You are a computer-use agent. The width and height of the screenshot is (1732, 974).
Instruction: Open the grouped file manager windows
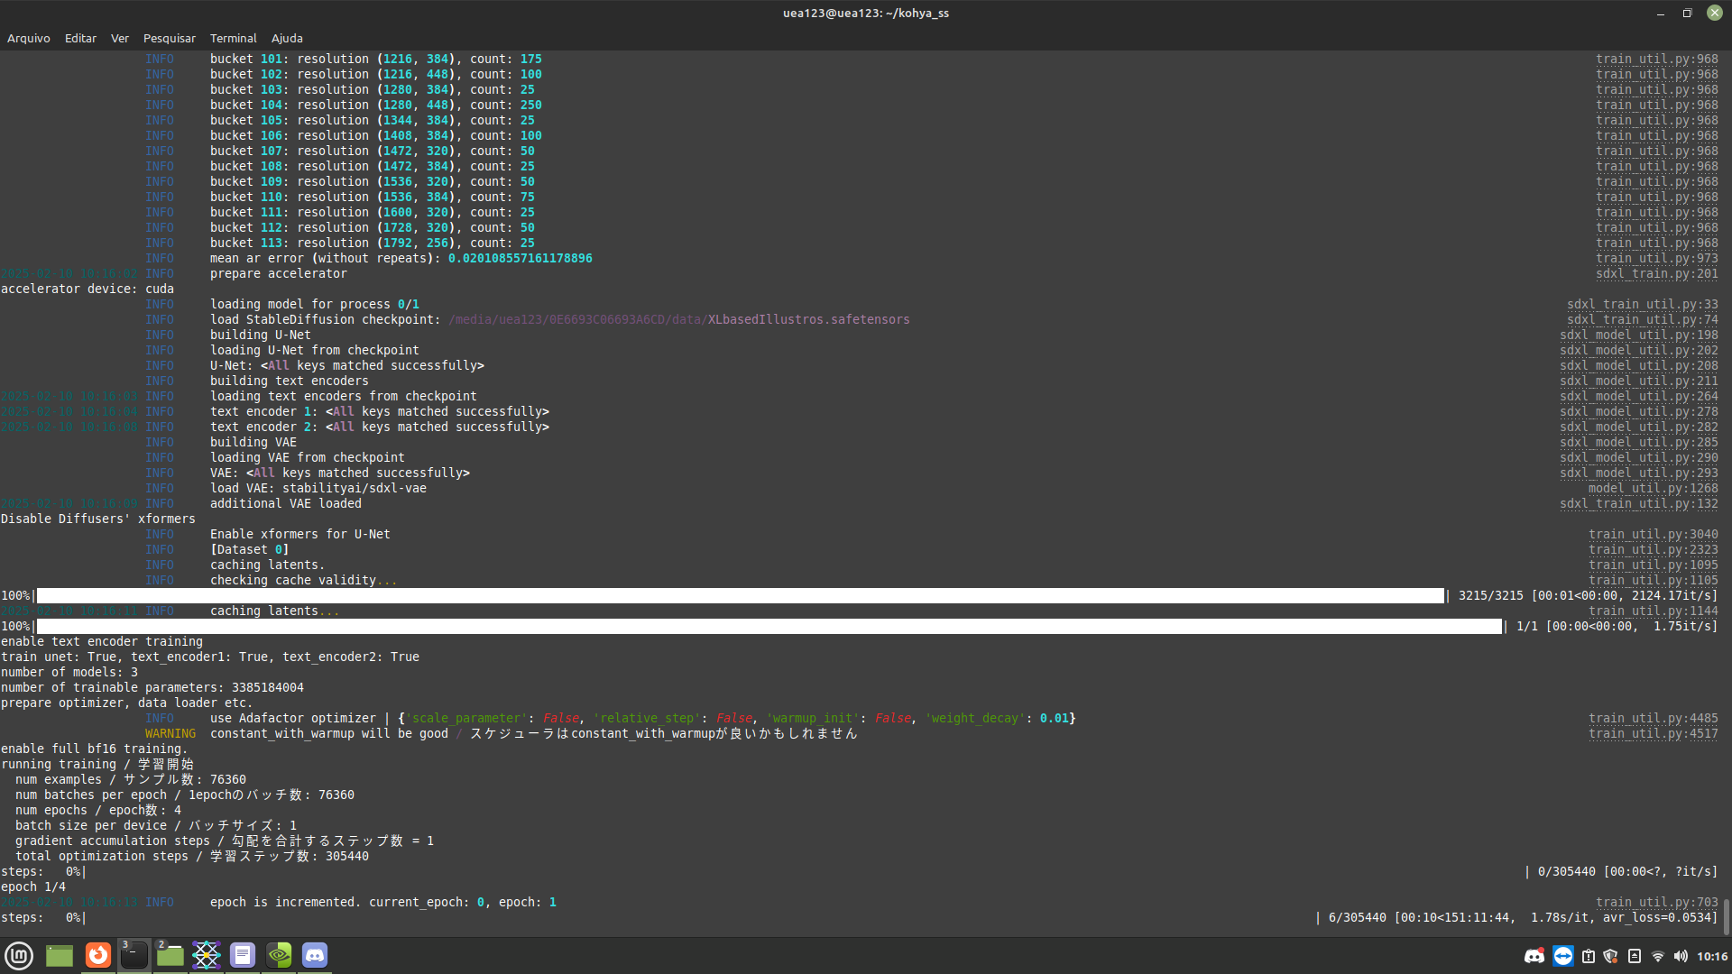pyautogui.click(x=170, y=955)
